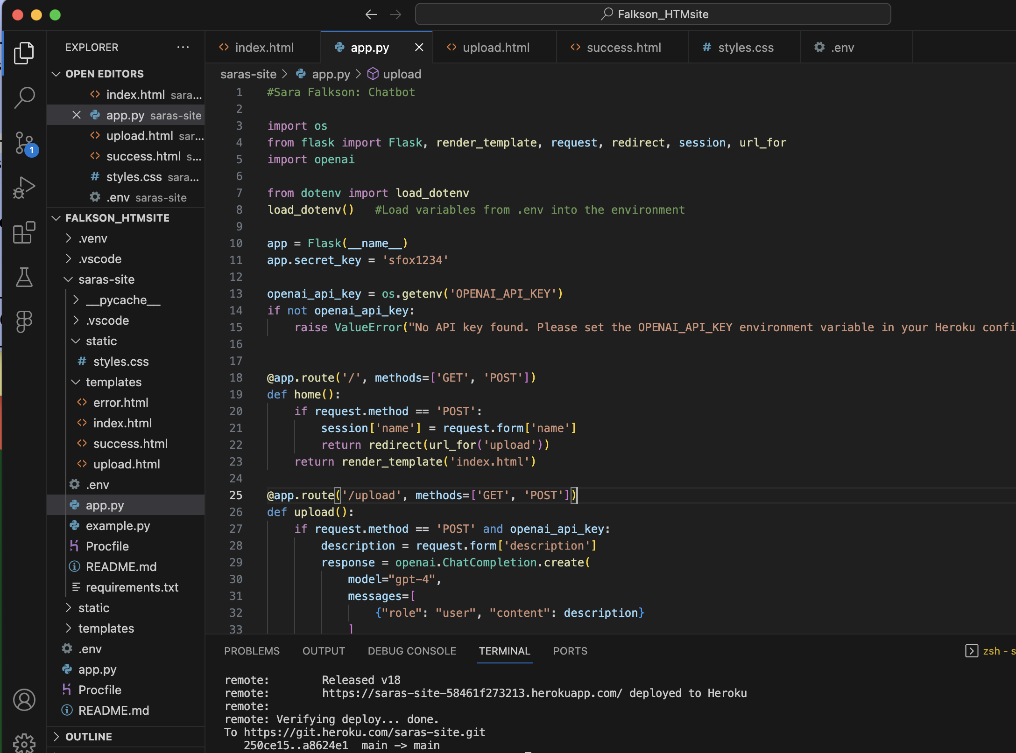Screen dimensions: 1016x753
Task: Click the Explorer more actions ellipsis
Action: pos(183,47)
